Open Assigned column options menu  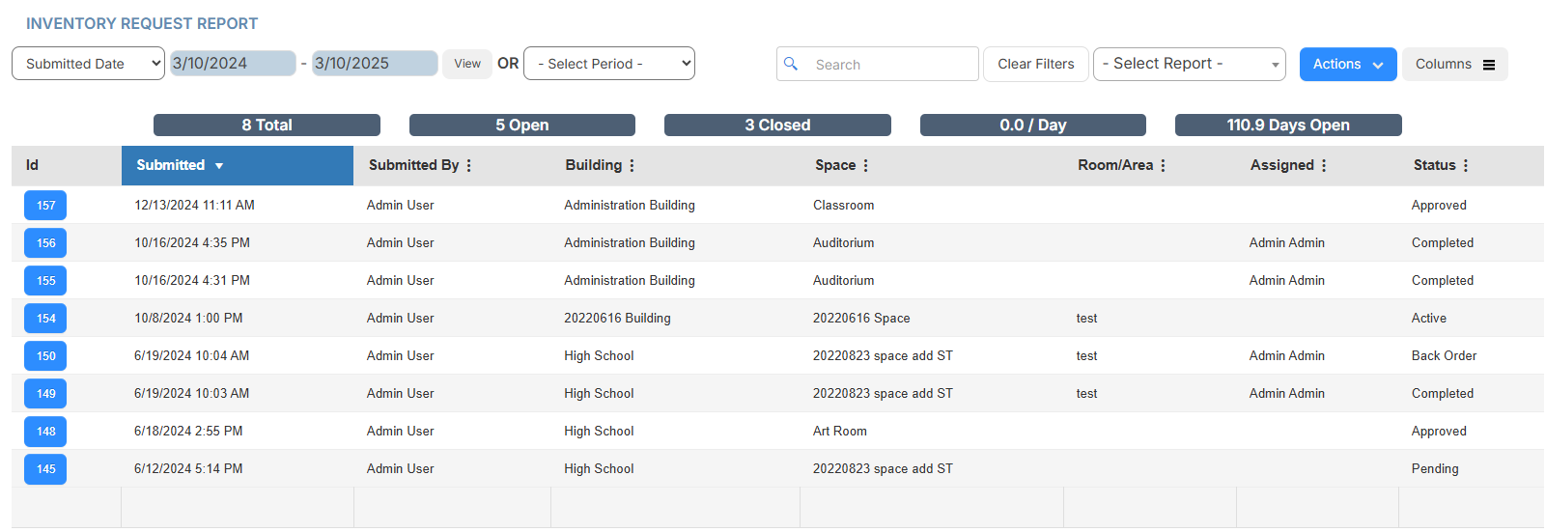pyautogui.click(x=1324, y=165)
